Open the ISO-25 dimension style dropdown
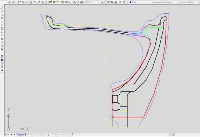 (x=98, y=2)
